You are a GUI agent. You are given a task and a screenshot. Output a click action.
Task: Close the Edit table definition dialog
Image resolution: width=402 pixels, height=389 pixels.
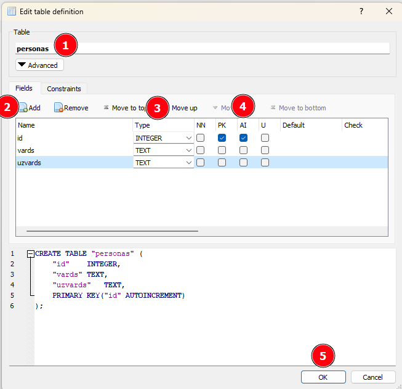[388, 11]
